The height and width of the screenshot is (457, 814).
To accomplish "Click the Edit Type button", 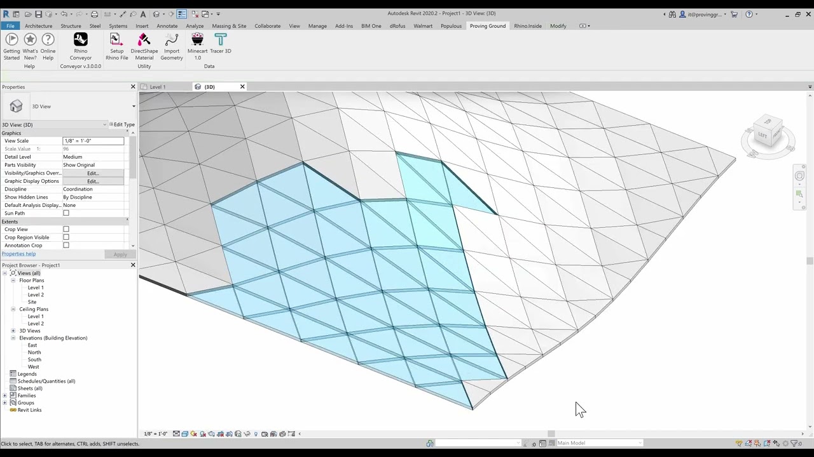I will 121,124.
